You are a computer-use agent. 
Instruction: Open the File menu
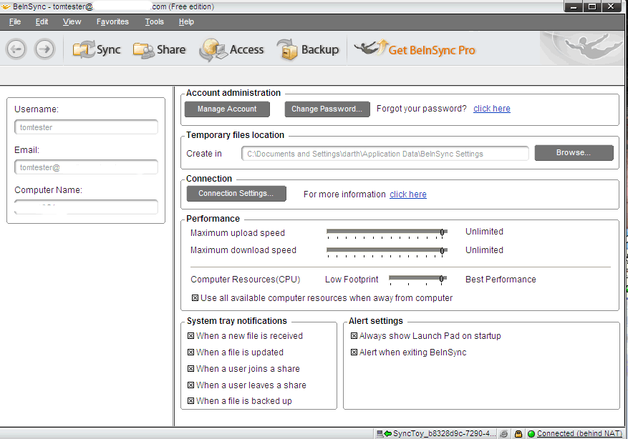pos(15,21)
